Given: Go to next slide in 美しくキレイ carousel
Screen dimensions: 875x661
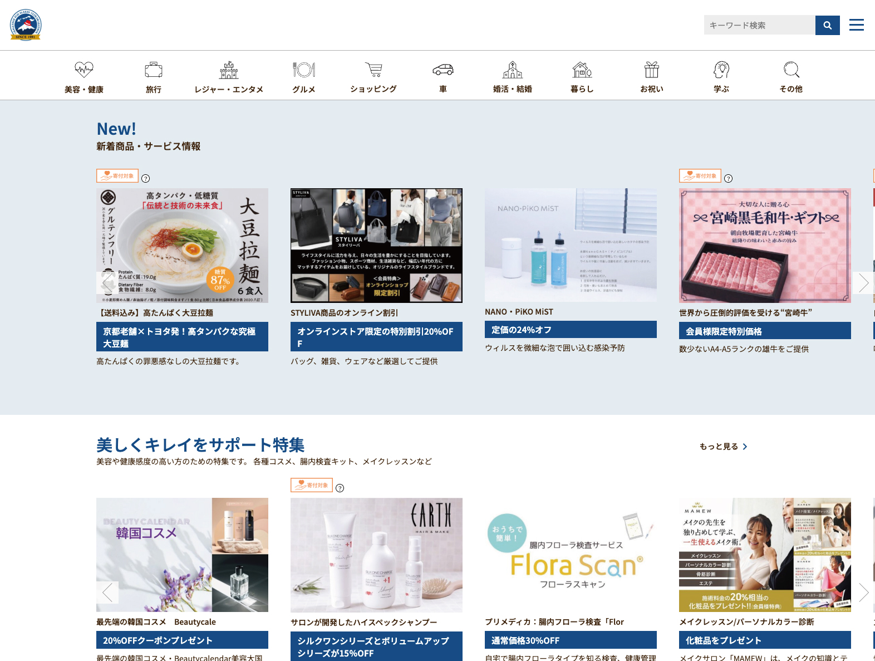Looking at the screenshot, I should click(863, 593).
